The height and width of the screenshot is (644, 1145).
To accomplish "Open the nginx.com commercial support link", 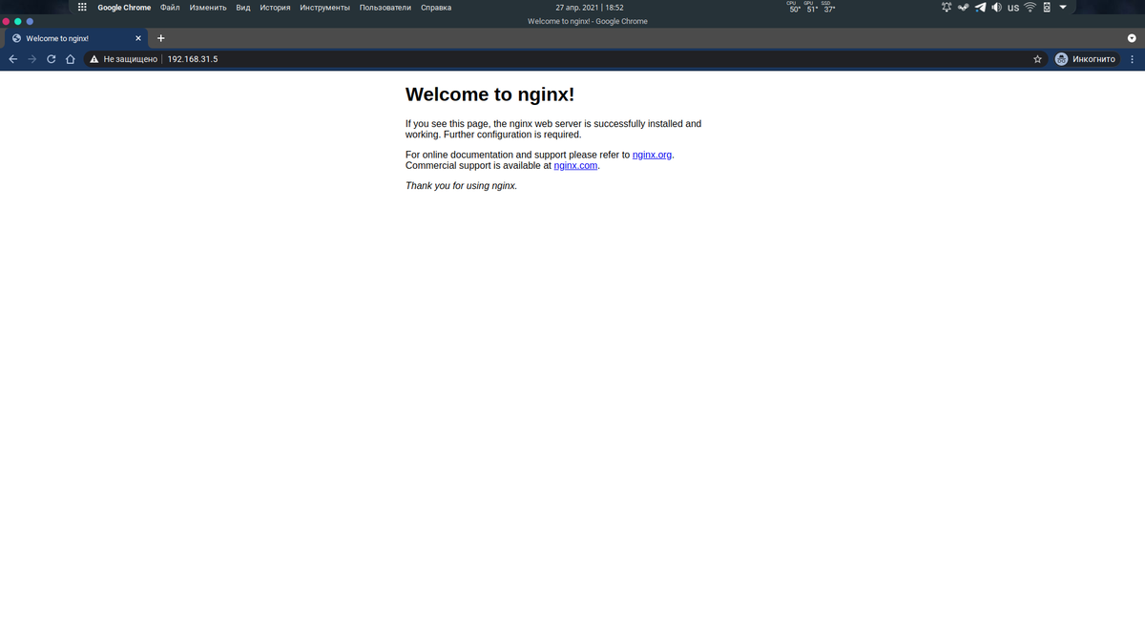I will click(x=575, y=164).
